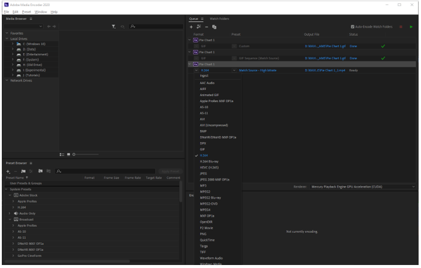Click Delete Preset minus icon in Preset Browser
The height and width of the screenshot is (268, 421).
tap(16, 171)
